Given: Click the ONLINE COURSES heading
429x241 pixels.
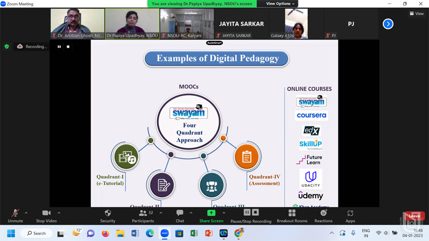Looking at the screenshot, I should [309, 89].
